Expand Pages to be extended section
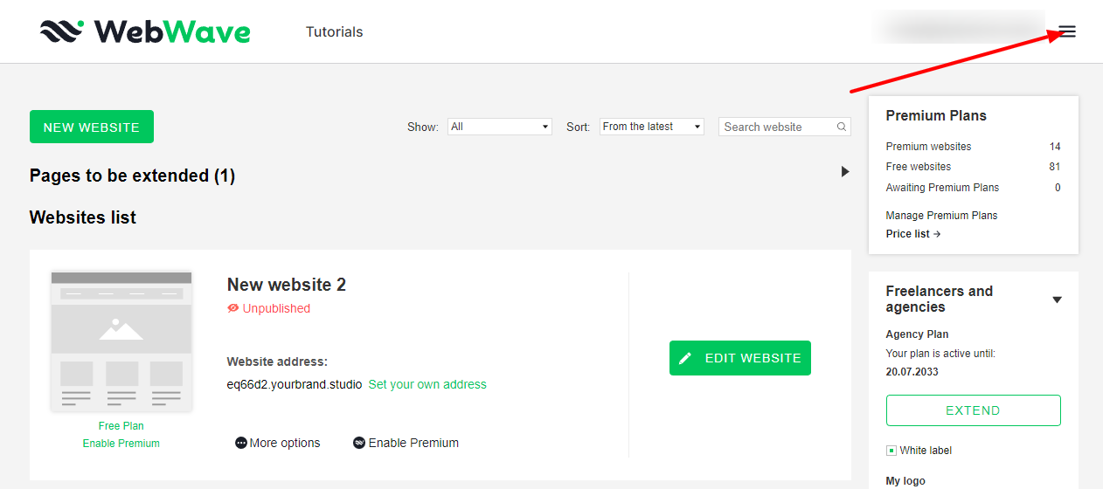 (844, 172)
